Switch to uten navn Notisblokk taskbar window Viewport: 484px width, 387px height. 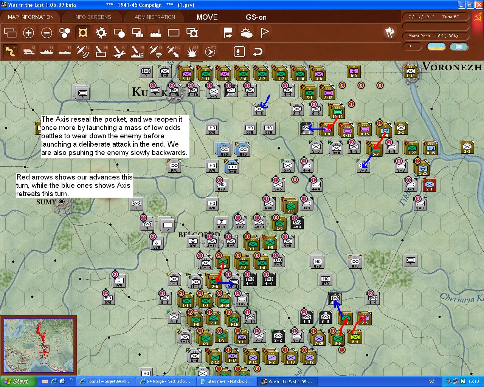pos(226,381)
